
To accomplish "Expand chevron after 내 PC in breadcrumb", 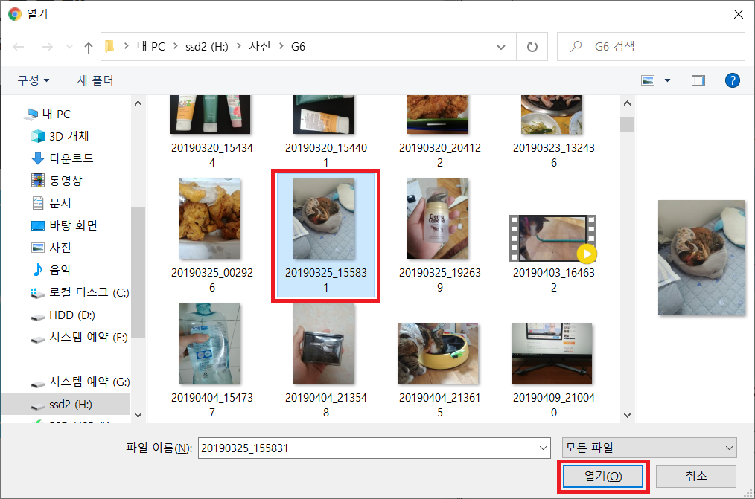I will point(175,46).
